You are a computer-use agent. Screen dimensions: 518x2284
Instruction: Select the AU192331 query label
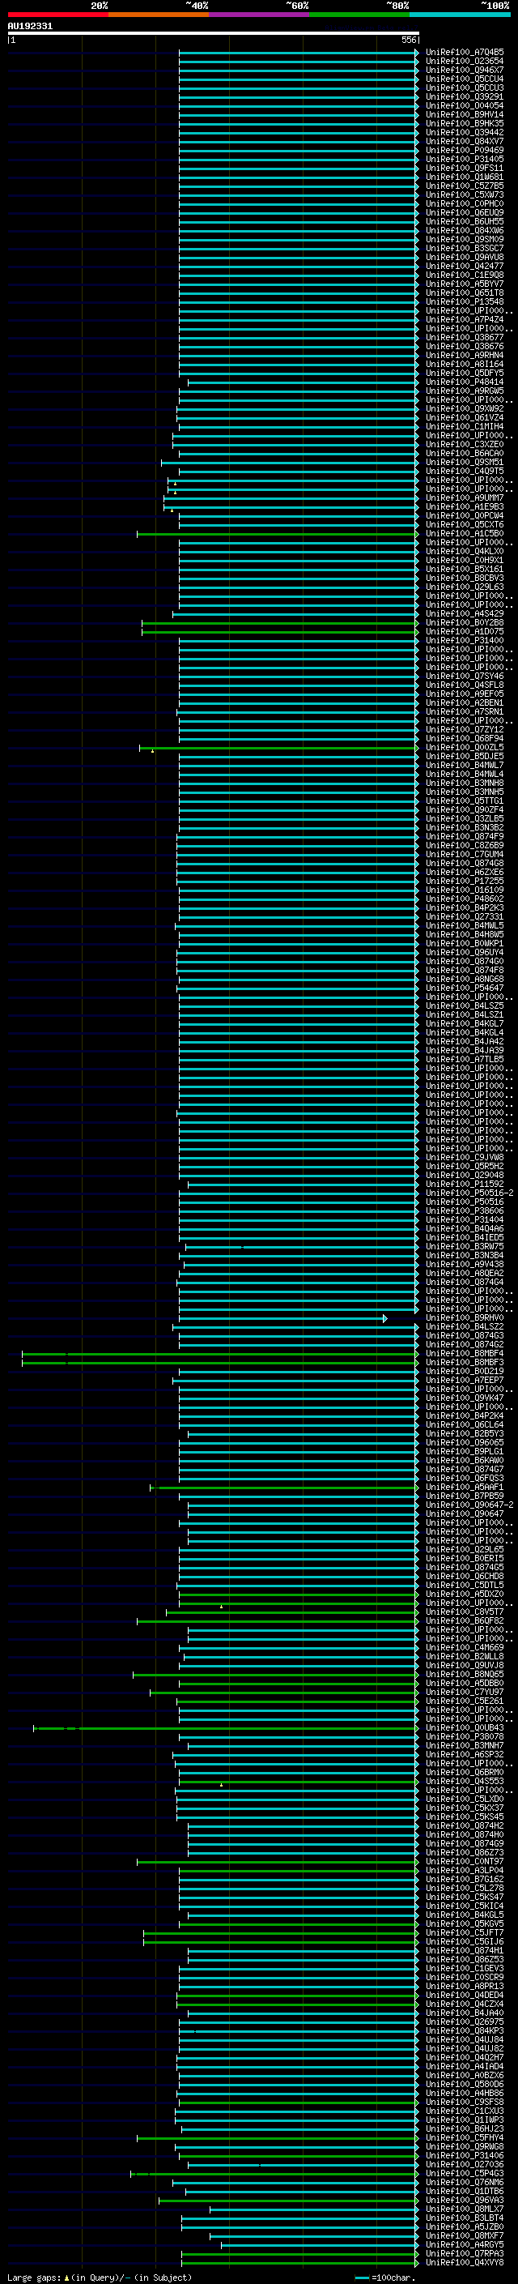click(x=30, y=26)
